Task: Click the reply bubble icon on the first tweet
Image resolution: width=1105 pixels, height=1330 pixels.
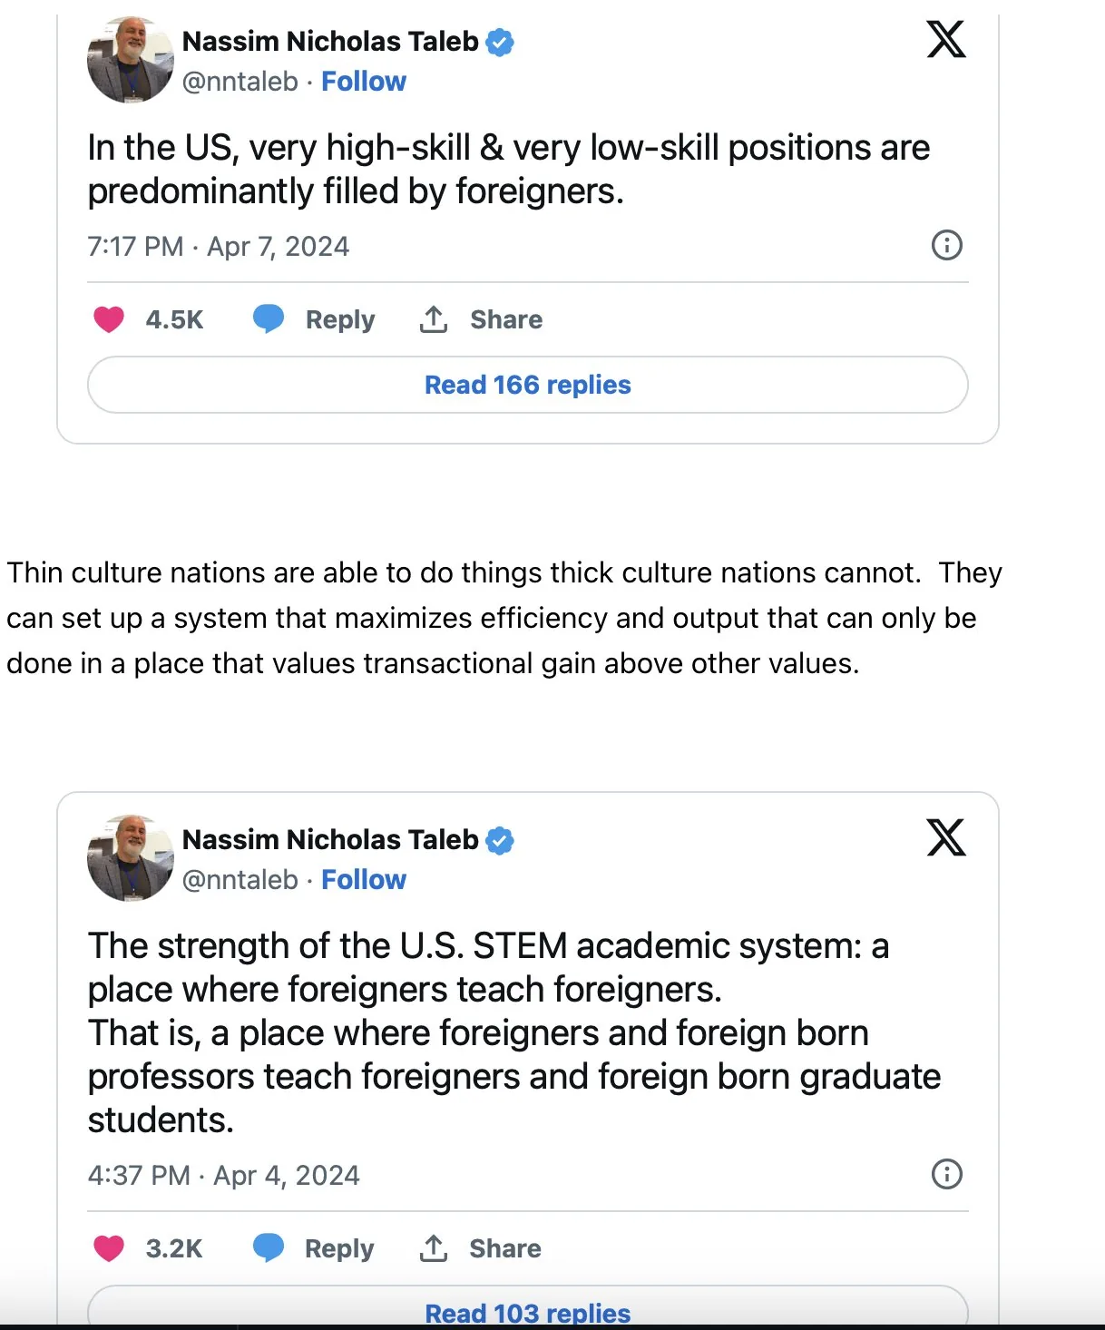Action: click(269, 319)
